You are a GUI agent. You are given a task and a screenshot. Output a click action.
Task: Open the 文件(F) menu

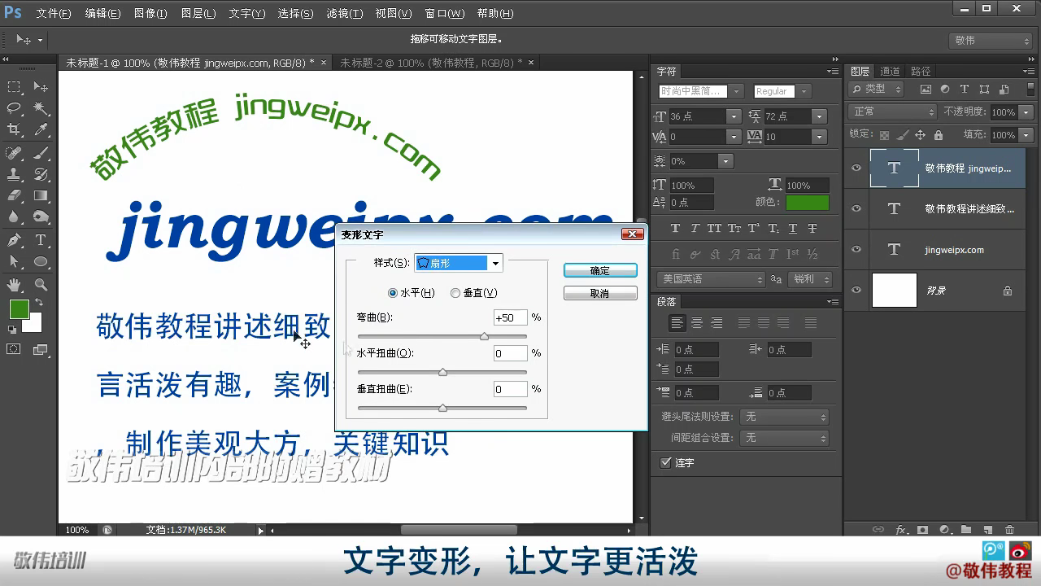click(54, 14)
